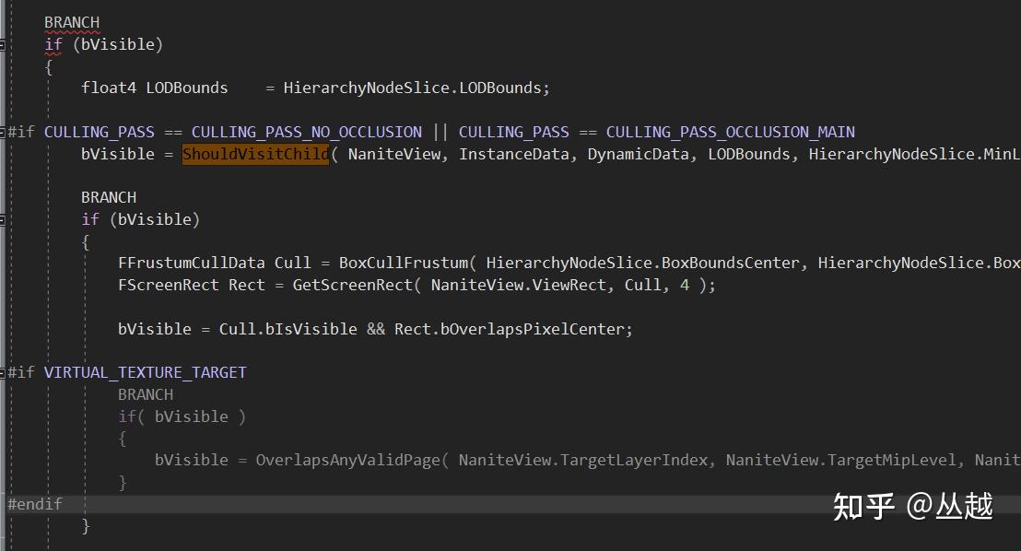Collapse the top "if (bVisible)" code block
This screenshot has height=551, width=1021.
3,43
